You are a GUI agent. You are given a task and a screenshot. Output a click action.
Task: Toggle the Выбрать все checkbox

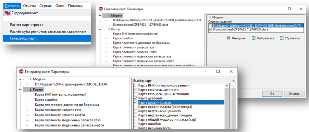pyautogui.click(x=254, y=38)
